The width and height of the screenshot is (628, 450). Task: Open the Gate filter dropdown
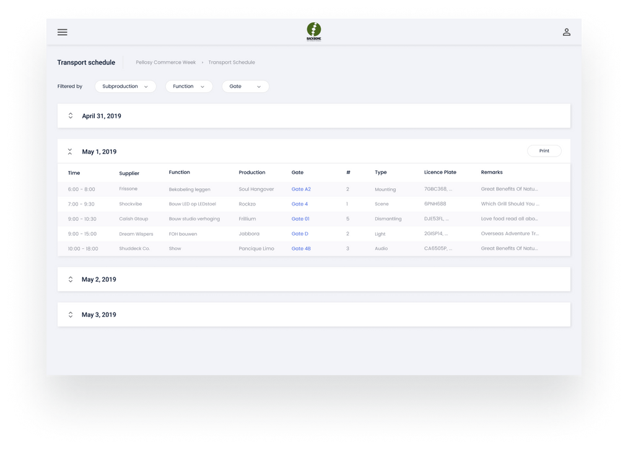[x=245, y=87]
